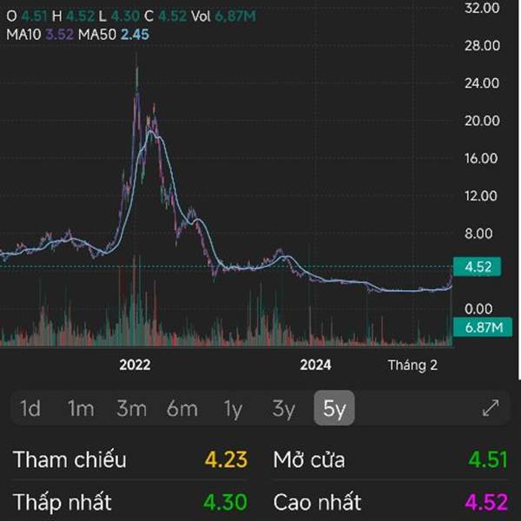Select the 1d timeframe tab

click(x=30, y=408)
